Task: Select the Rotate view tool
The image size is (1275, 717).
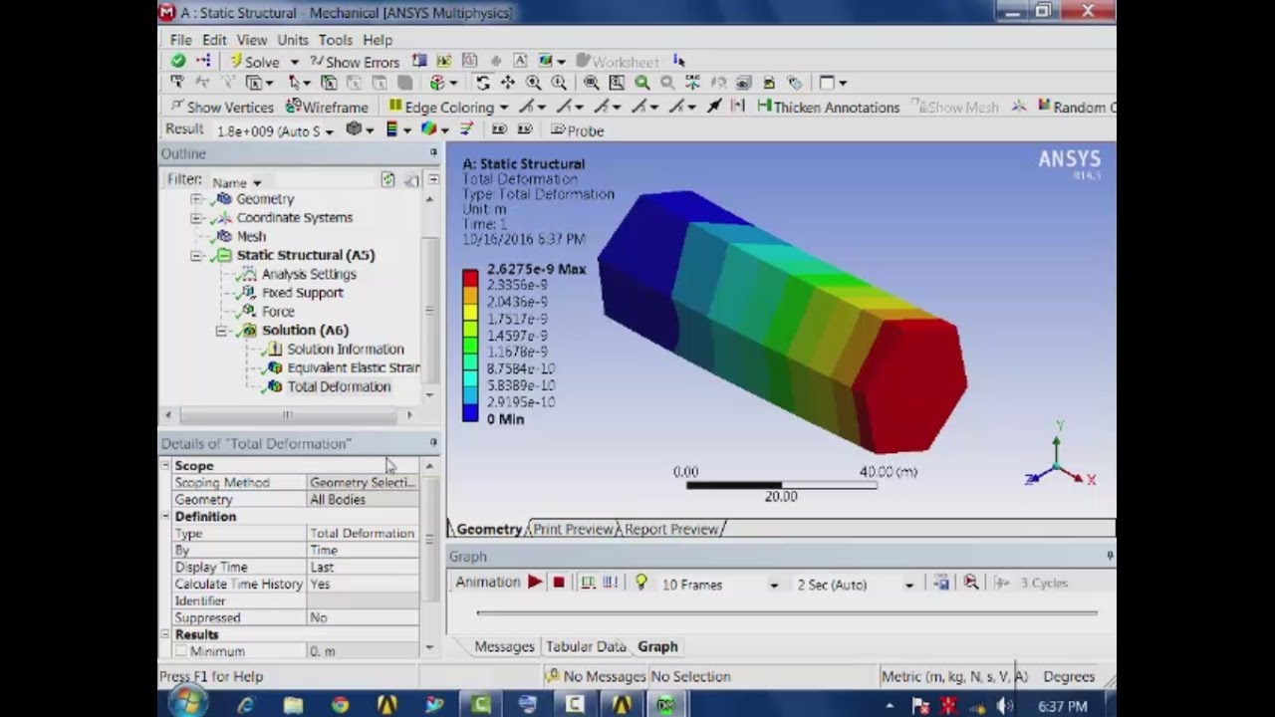Action: pyautogui.click(x=483, y=84)
